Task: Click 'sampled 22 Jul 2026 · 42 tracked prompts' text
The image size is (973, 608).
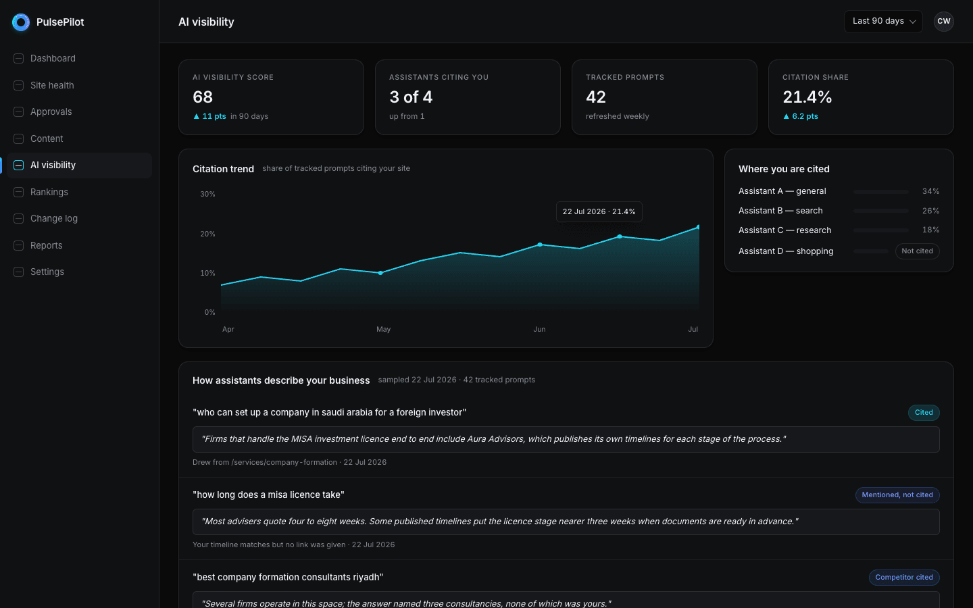Action: (x=456, y=380)
